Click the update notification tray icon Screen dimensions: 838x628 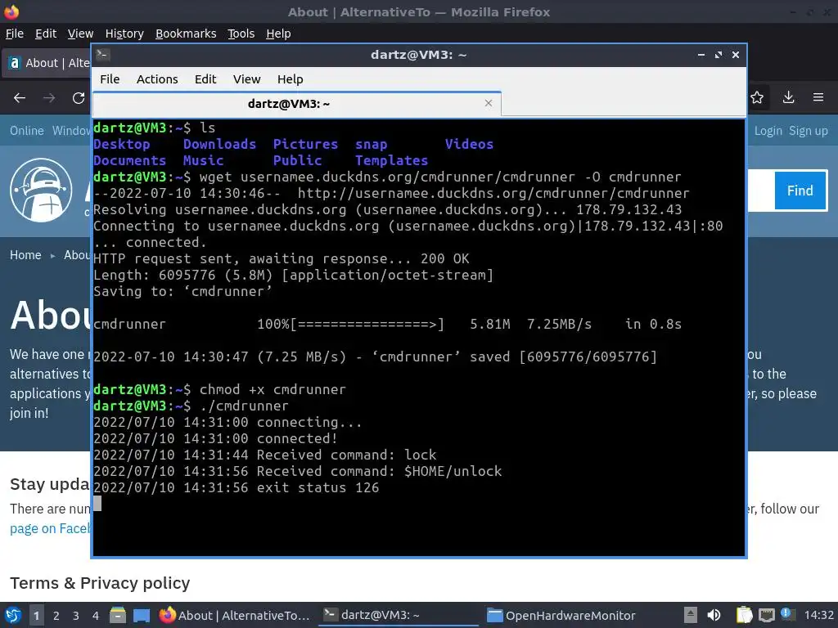coord(788,614)
